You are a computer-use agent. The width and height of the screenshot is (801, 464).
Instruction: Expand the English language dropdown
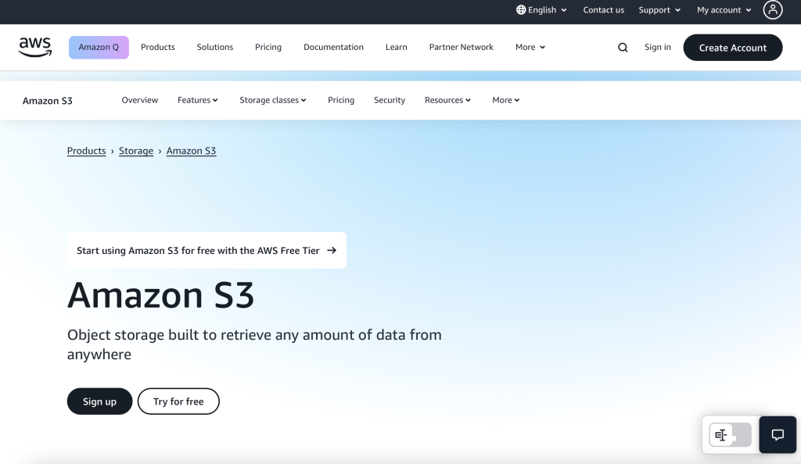pyautogui.click(x=541, y=9)
